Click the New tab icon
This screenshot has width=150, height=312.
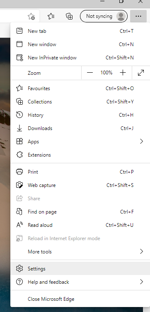(19, 31)
